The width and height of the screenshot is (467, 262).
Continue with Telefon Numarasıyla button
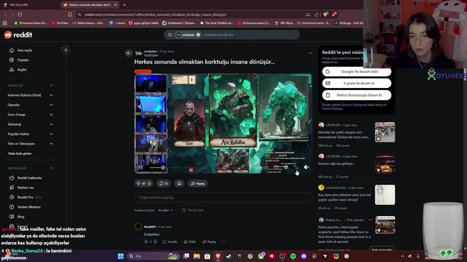[x=357, y=95]
